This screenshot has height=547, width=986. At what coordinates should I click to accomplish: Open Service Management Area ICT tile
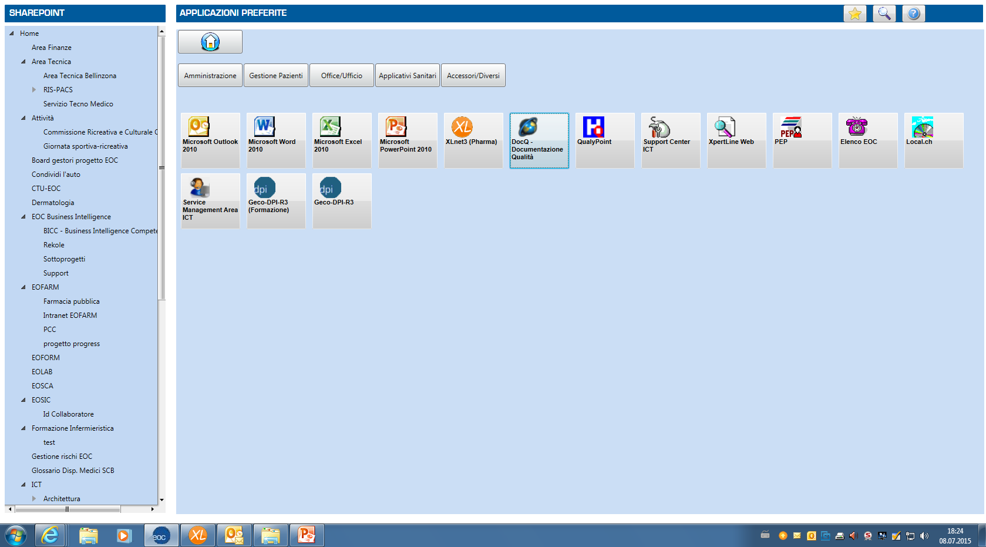tap(210, 201)
